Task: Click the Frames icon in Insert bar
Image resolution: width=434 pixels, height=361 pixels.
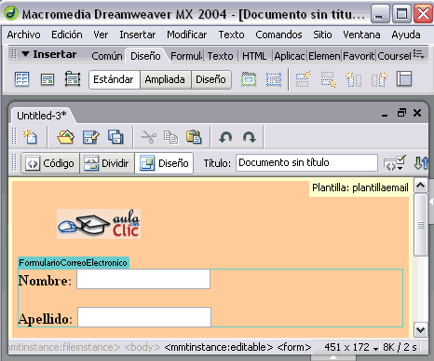Action: [x=404, y=79]
